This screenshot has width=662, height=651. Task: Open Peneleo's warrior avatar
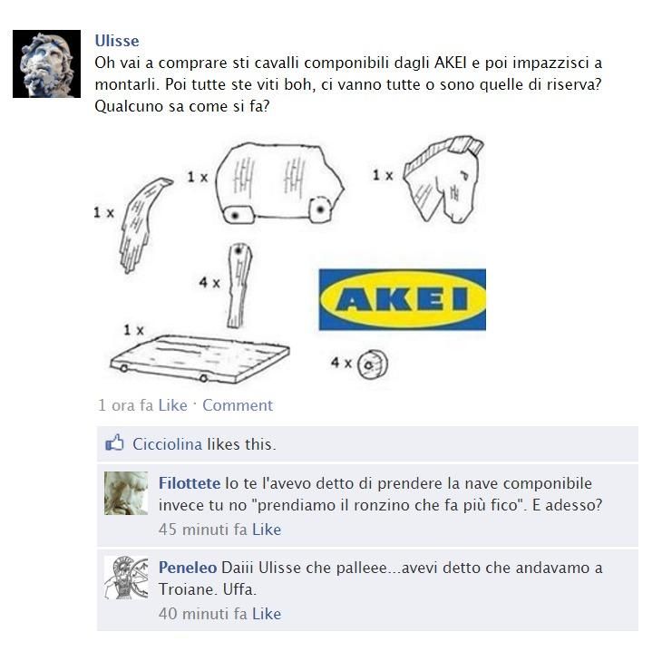tap(126, 578)
